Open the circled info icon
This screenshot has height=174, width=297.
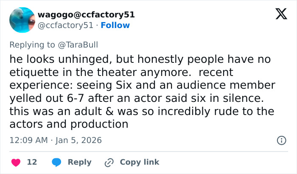[281, 140]
